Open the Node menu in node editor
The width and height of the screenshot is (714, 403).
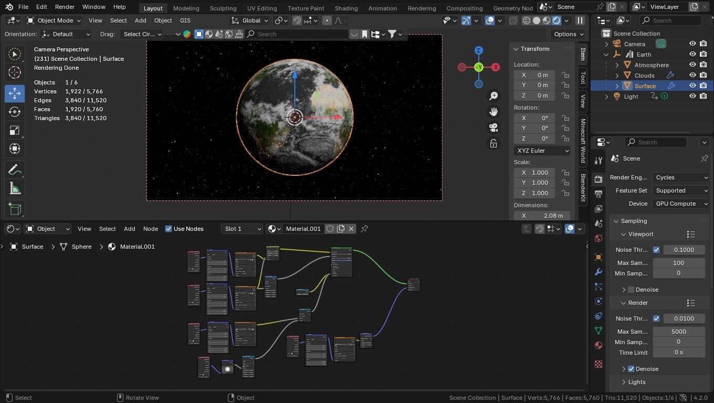pyautogui.click(x=151, y=229)
